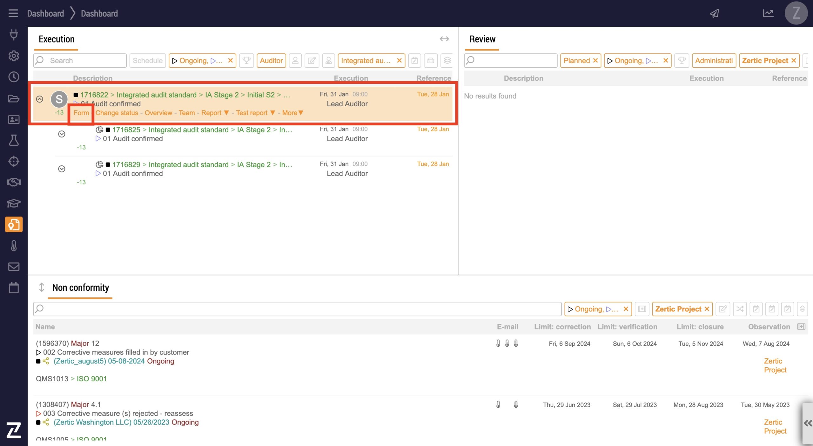Click the flask icon in sidebar
This screenshot has width=813, height=446.
click(14, 140)
